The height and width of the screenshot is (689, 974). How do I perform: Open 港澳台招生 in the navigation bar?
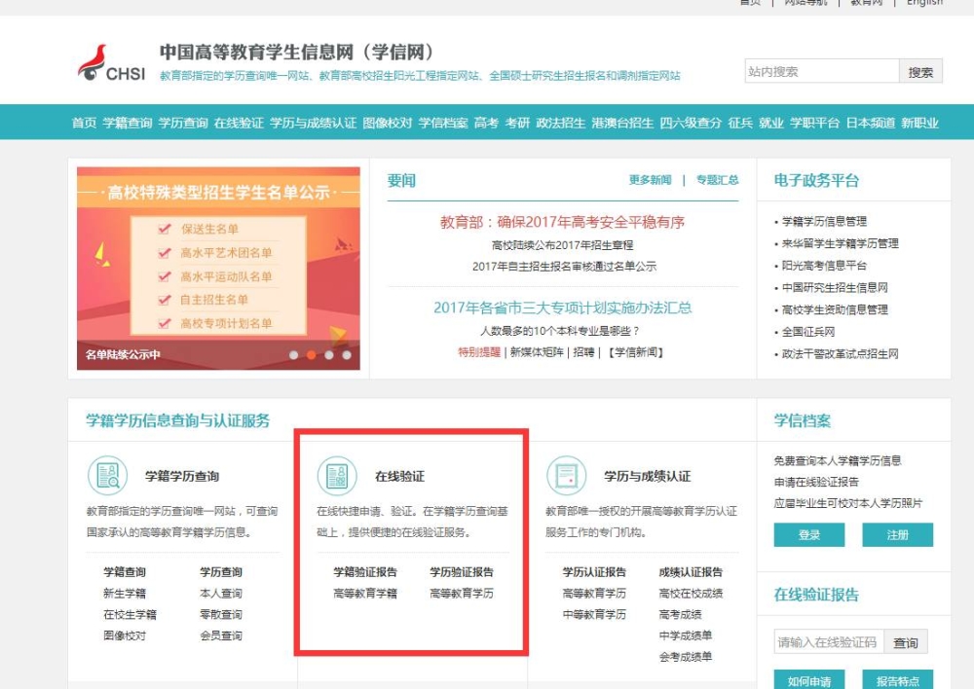[622, 123]
